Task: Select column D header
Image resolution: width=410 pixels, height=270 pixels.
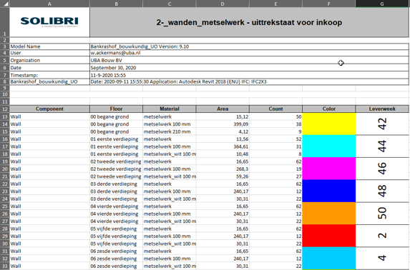Action: pos(223,4)
